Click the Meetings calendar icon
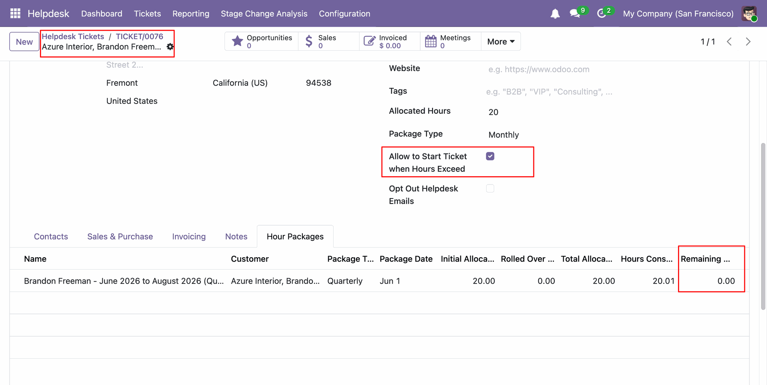The image size is (767, 385). tap(431, 41)
